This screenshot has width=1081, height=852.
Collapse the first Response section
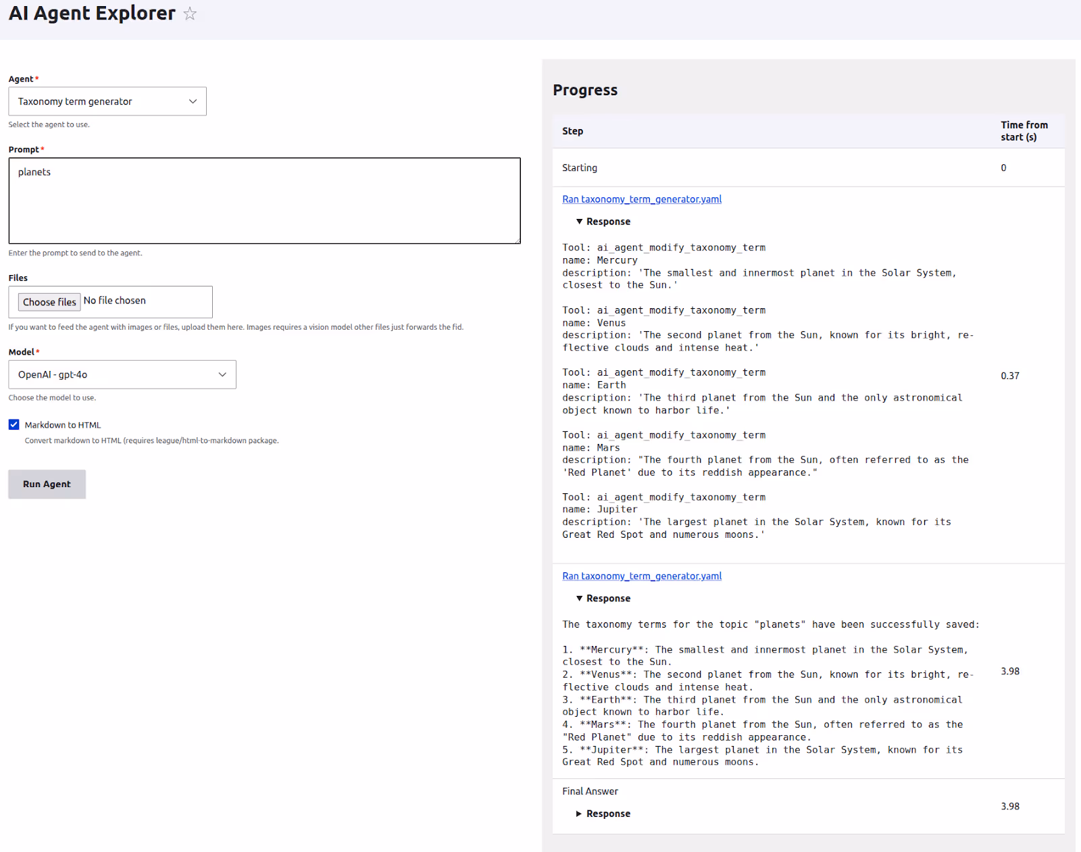[603, 222]
